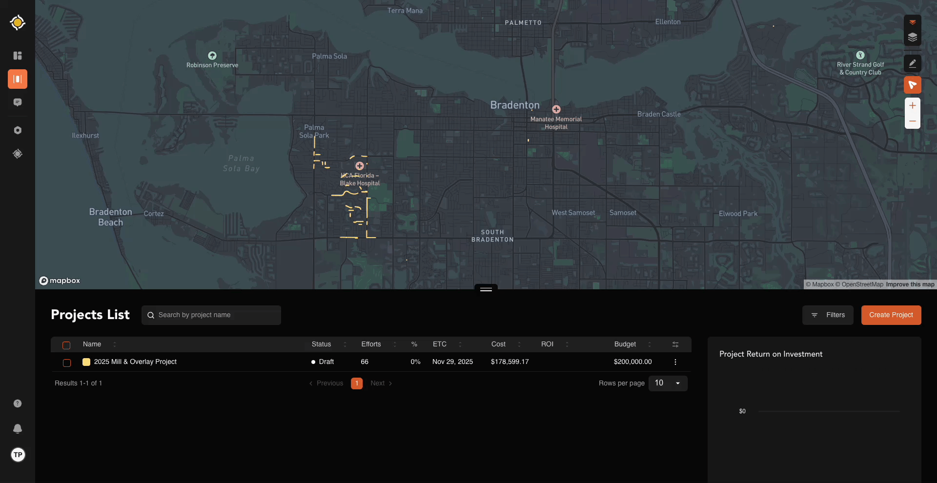Zoom out the map with minus button
The width and height of the screenshot is (937, 483).
912,121
